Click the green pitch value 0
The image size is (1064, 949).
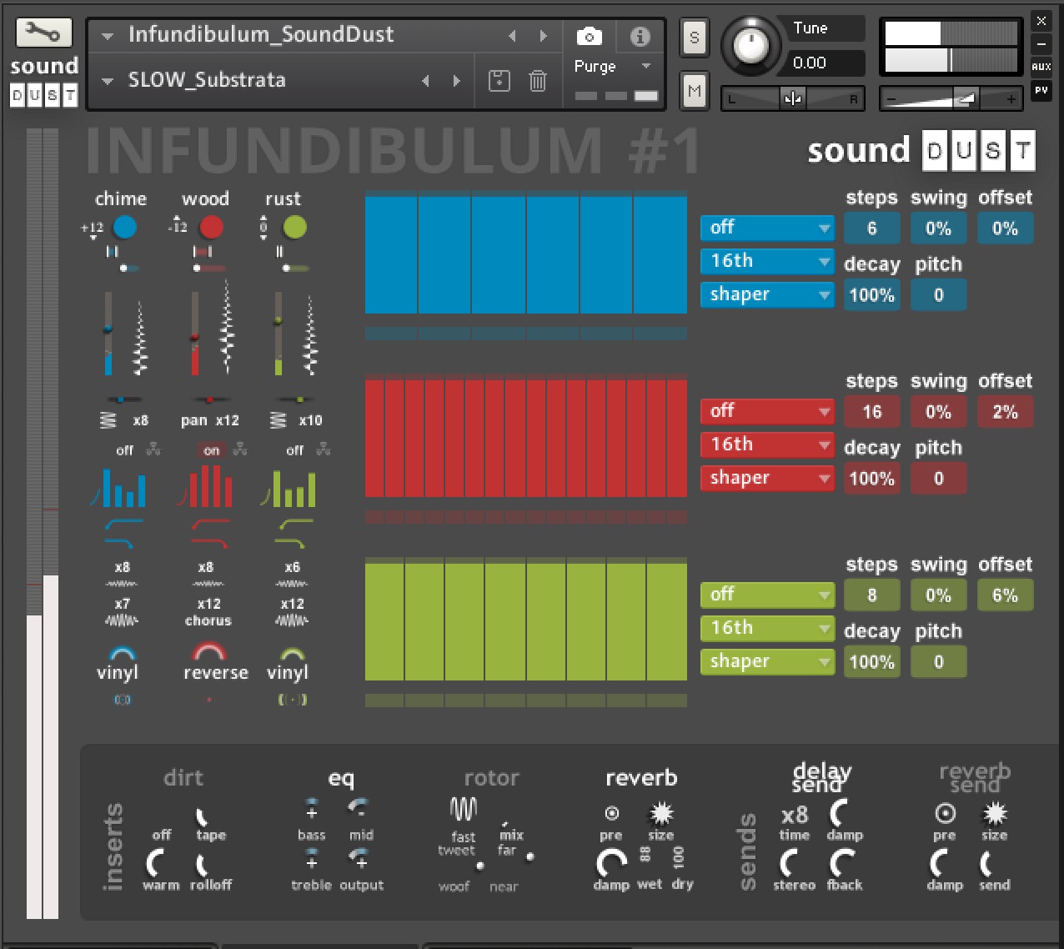(939, 662)
